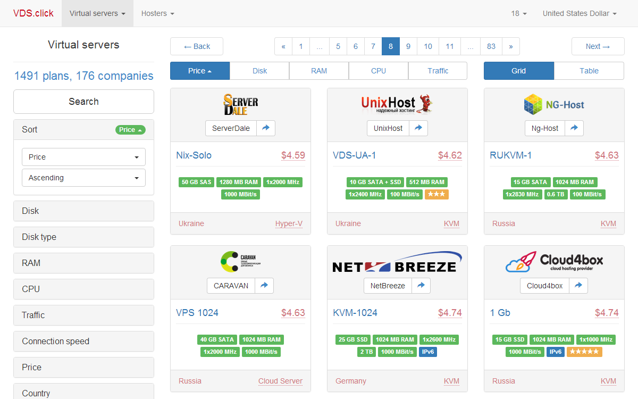Viewport: 638px width, 399px height.
Task: Open the RUKVM-1 plan link
Action: click(511, 155)
